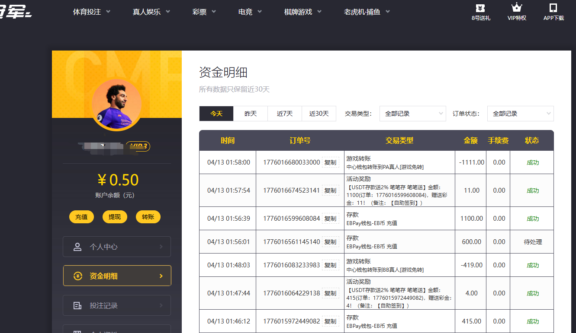Expand the 真人娱乐 menu chevron
This screenshot has height=333, width=576.
tap(168, 12)
